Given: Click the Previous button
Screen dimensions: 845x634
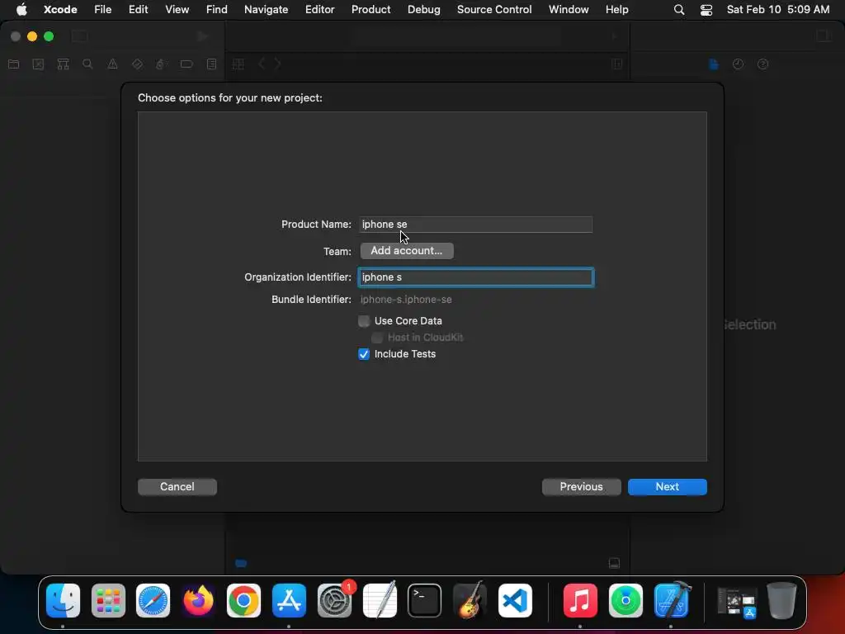Looking at the screenshot, I should (x=581, y=487).
